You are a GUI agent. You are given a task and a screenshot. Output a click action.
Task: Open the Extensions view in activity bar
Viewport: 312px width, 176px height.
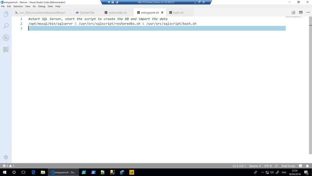pos(6,49)
